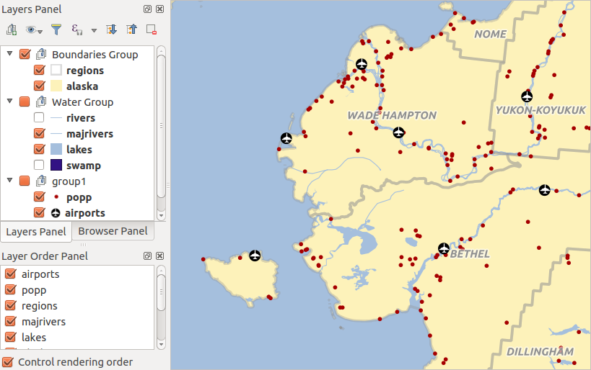The height and width of the screenshot is (370, 591).
Task: Click the Filter Legend by Expression icon
Action: click(x=76, y=30)
